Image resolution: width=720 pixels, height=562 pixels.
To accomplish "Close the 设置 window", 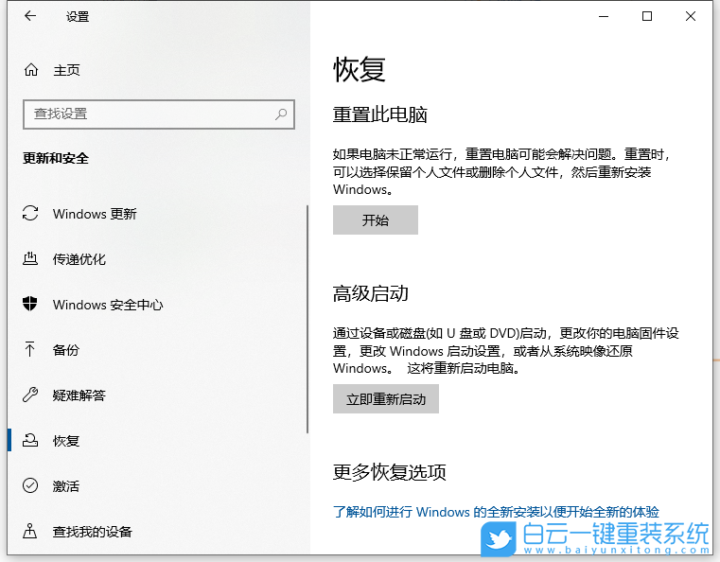I will 690,16.
